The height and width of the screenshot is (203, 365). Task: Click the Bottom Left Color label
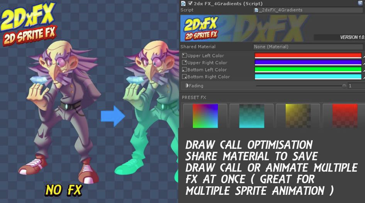207,70
